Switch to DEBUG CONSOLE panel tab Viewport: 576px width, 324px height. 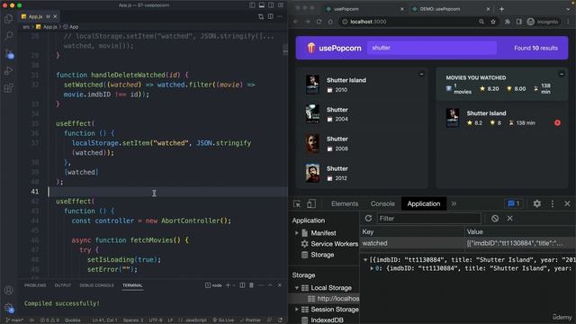click(x=96, y=285)
